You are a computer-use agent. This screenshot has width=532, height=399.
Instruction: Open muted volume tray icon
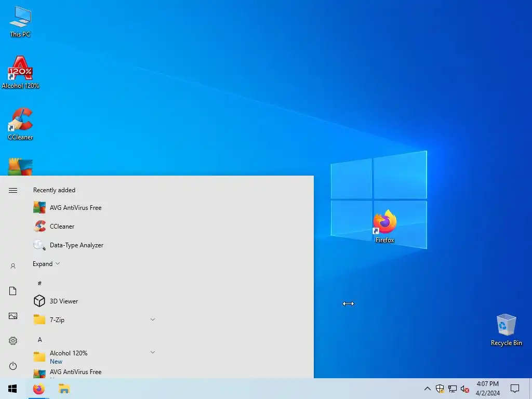(465, 389)
